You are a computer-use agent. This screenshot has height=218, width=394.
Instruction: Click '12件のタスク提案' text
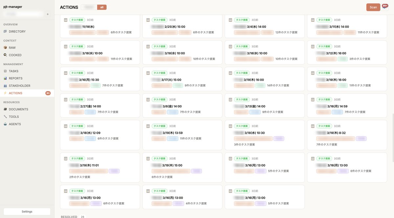coord(286,32)
